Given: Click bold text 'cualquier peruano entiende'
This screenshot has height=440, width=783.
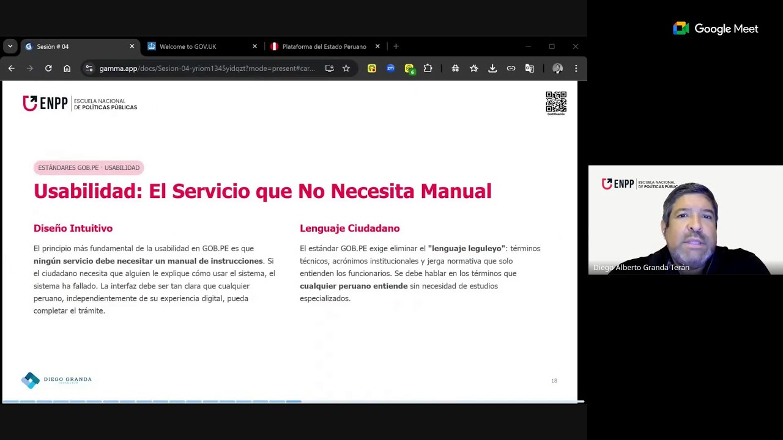Looking at the screenshot, I should (354, 286).
